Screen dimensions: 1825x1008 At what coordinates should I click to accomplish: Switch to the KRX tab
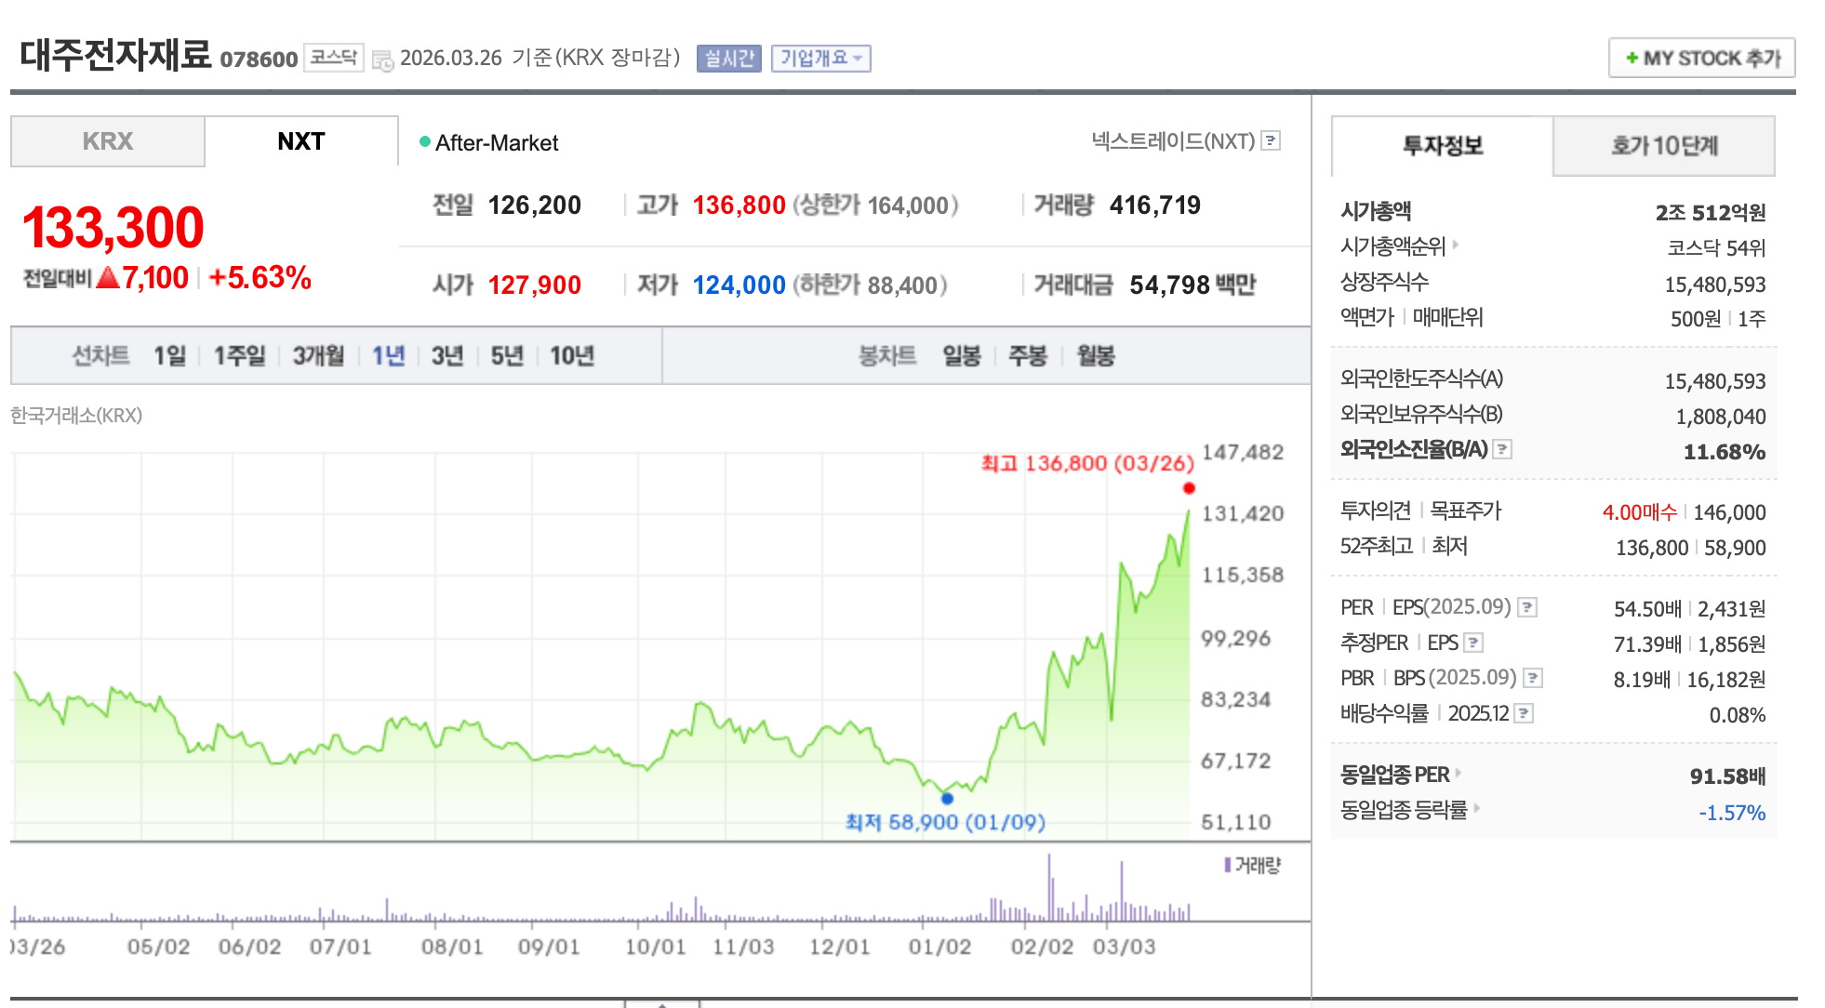[x=108, y=141]
